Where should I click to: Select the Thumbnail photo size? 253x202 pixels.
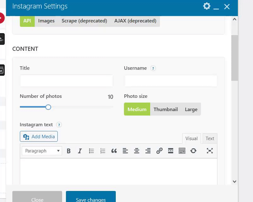pyautogui.click(x=166, y=109)
